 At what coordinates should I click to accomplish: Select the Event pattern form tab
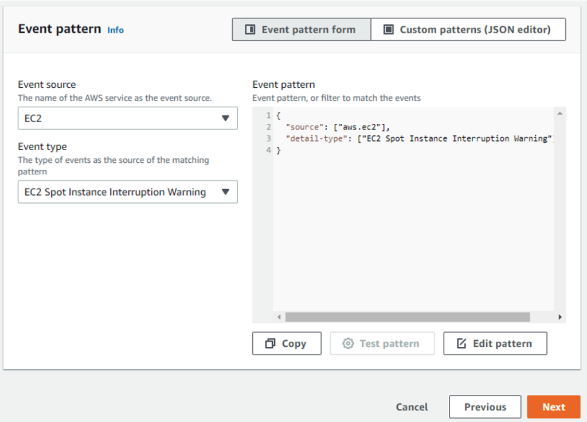pyautogui.click(x=301, y=29)
